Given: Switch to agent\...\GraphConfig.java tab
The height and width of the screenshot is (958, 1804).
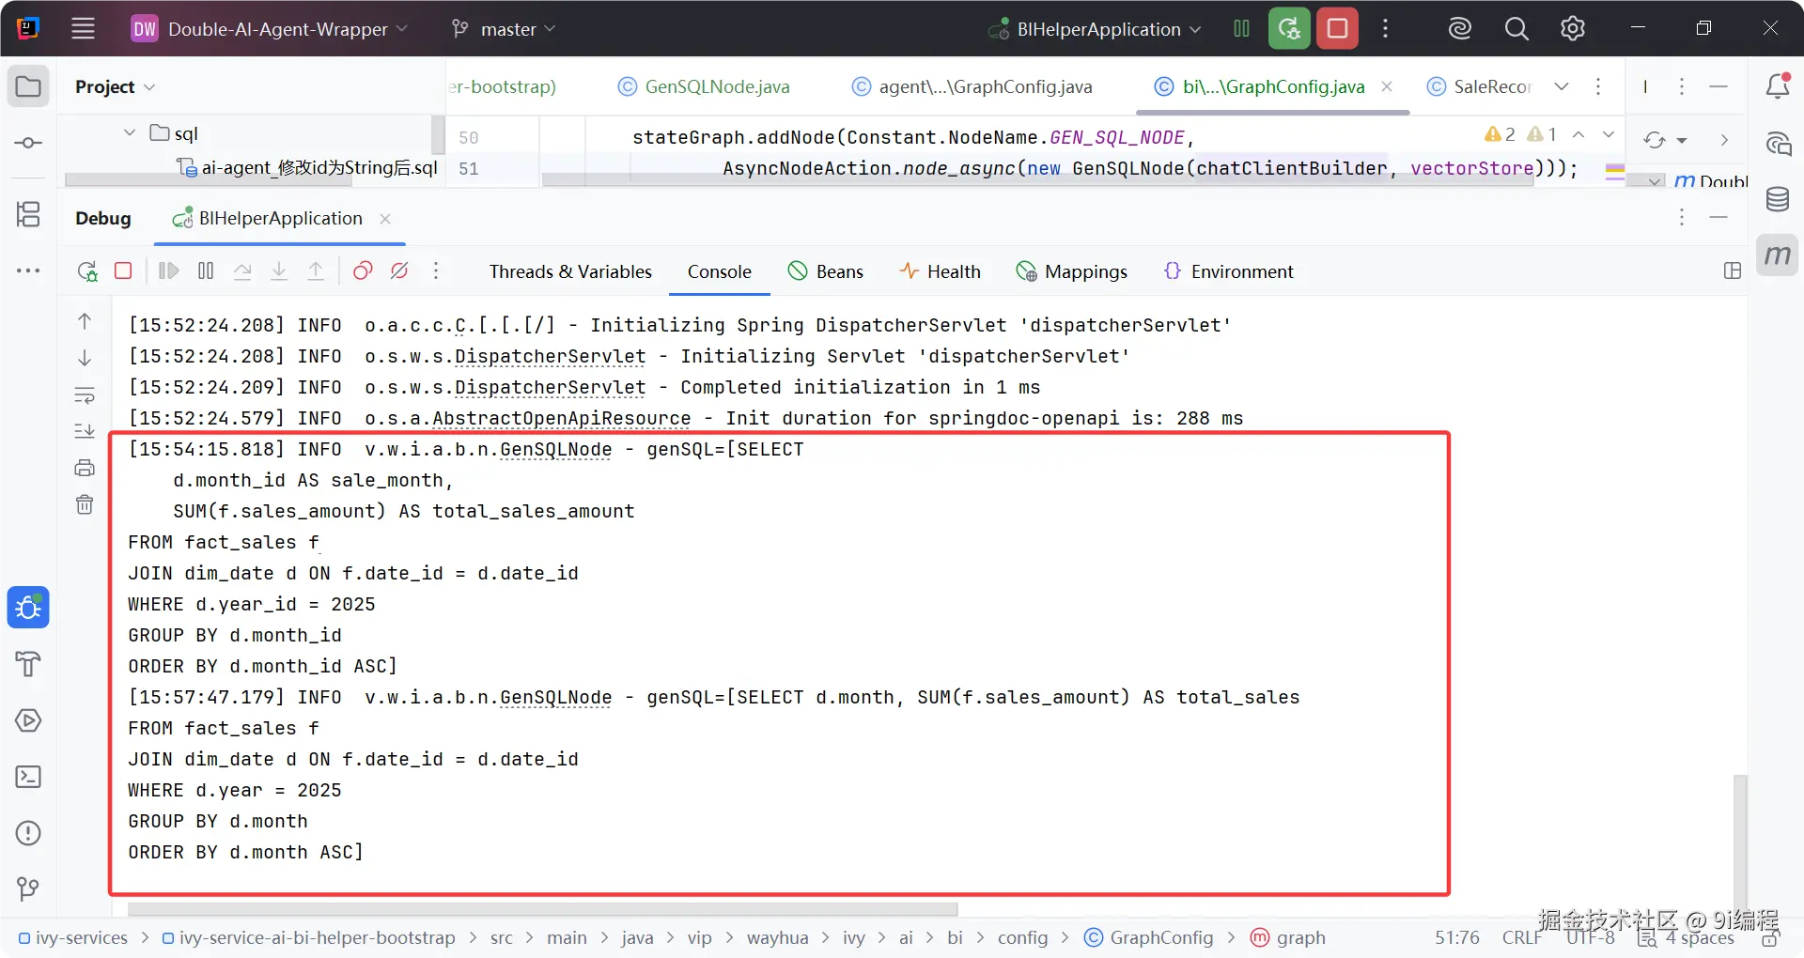Looking at the screenshot, I should coord(972,86).
